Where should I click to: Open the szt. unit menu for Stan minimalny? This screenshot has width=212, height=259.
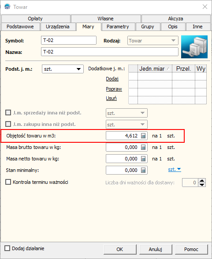point(175,169)
